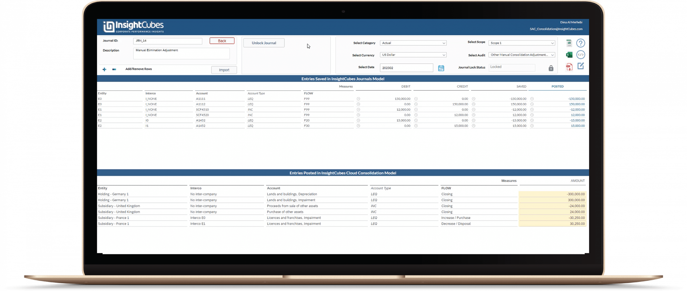Click 'Proceeds from sale of other assets'
687x291 pixels.
pyautogui.click(x=292, y=206)
